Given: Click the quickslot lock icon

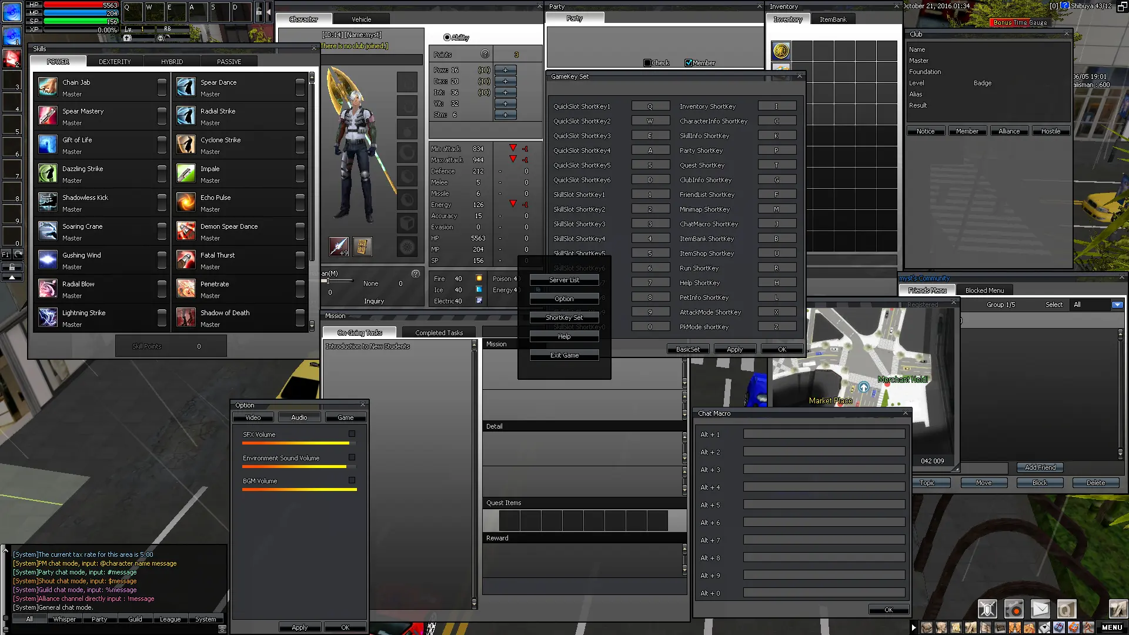Looking at the screenshot, I should pyautogui.click(x=259, y=12).
